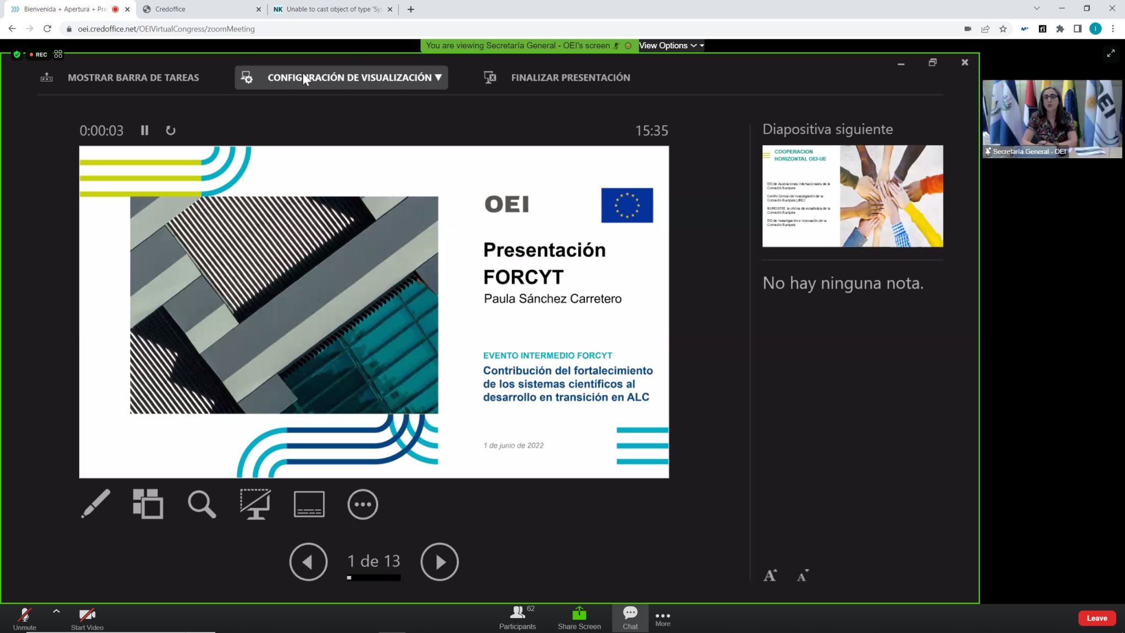This screenshot has width=1125, height=633.
Task: Decrease notes text size
Action: coord(803,575)
